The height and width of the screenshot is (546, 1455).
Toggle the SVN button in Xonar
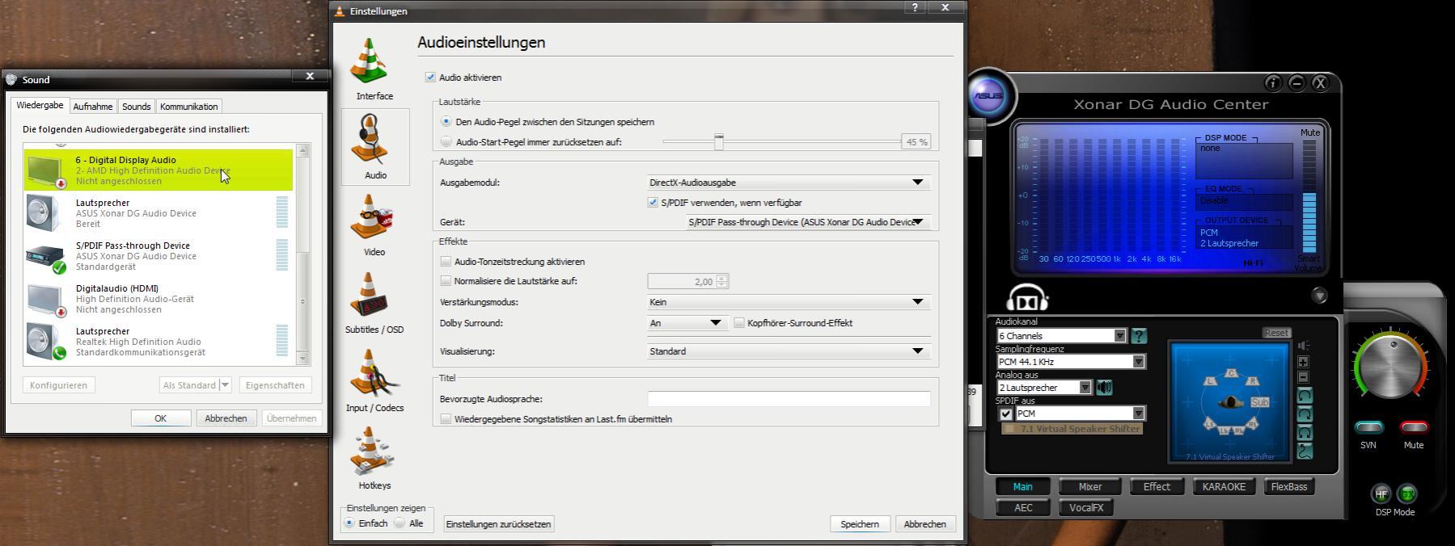click(x=1368, y=427)
